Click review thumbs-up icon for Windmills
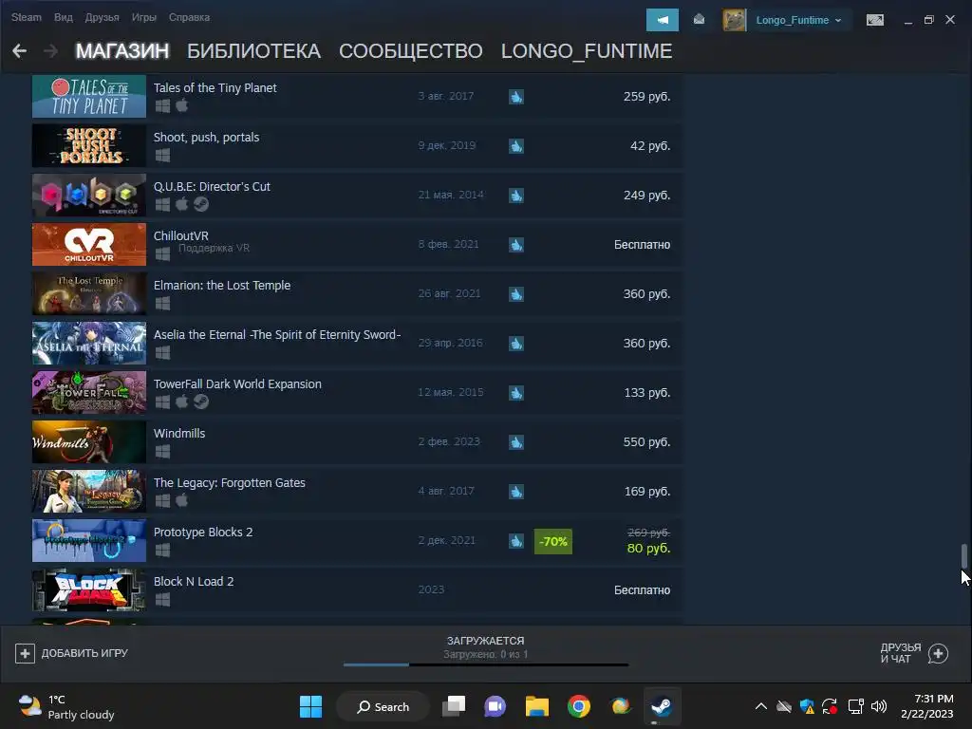This screenshot has height=729, width=972. point(515,442)
